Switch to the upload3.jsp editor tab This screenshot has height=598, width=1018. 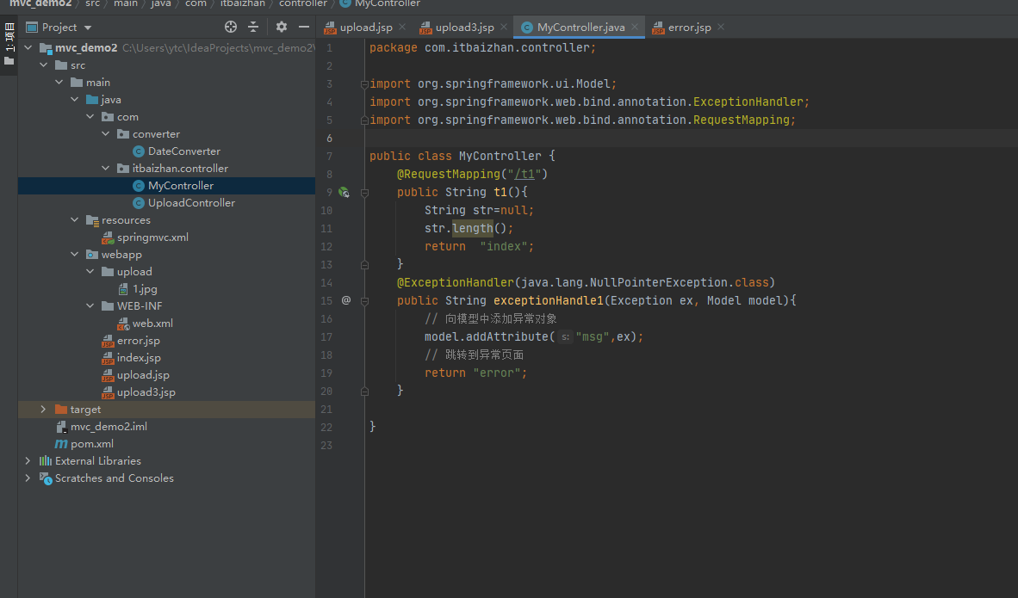tap(464, 28)
